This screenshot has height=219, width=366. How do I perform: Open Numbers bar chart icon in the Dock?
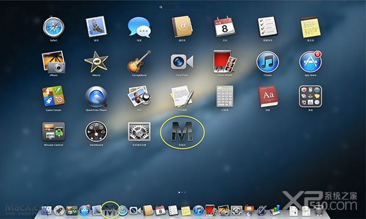[274, 210]
